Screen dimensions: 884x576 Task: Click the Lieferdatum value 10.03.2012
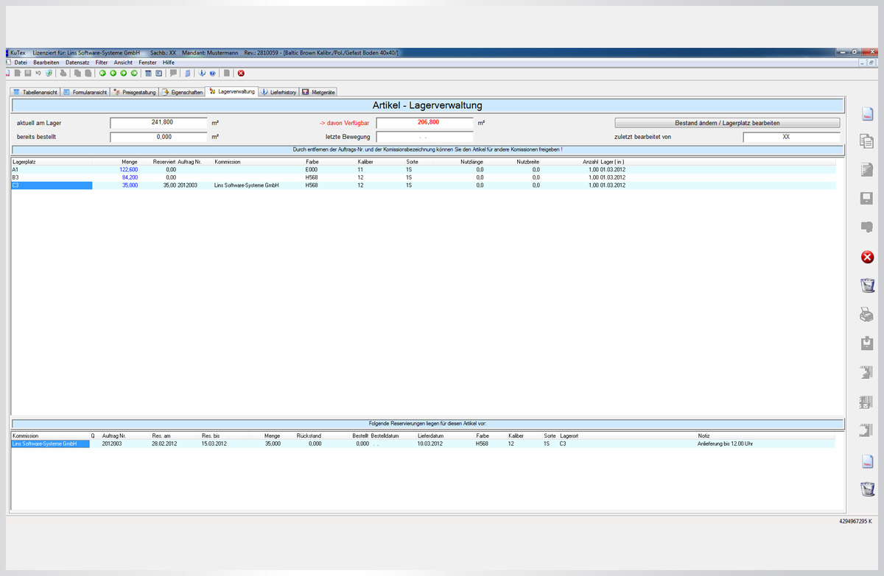click(430, 444)
